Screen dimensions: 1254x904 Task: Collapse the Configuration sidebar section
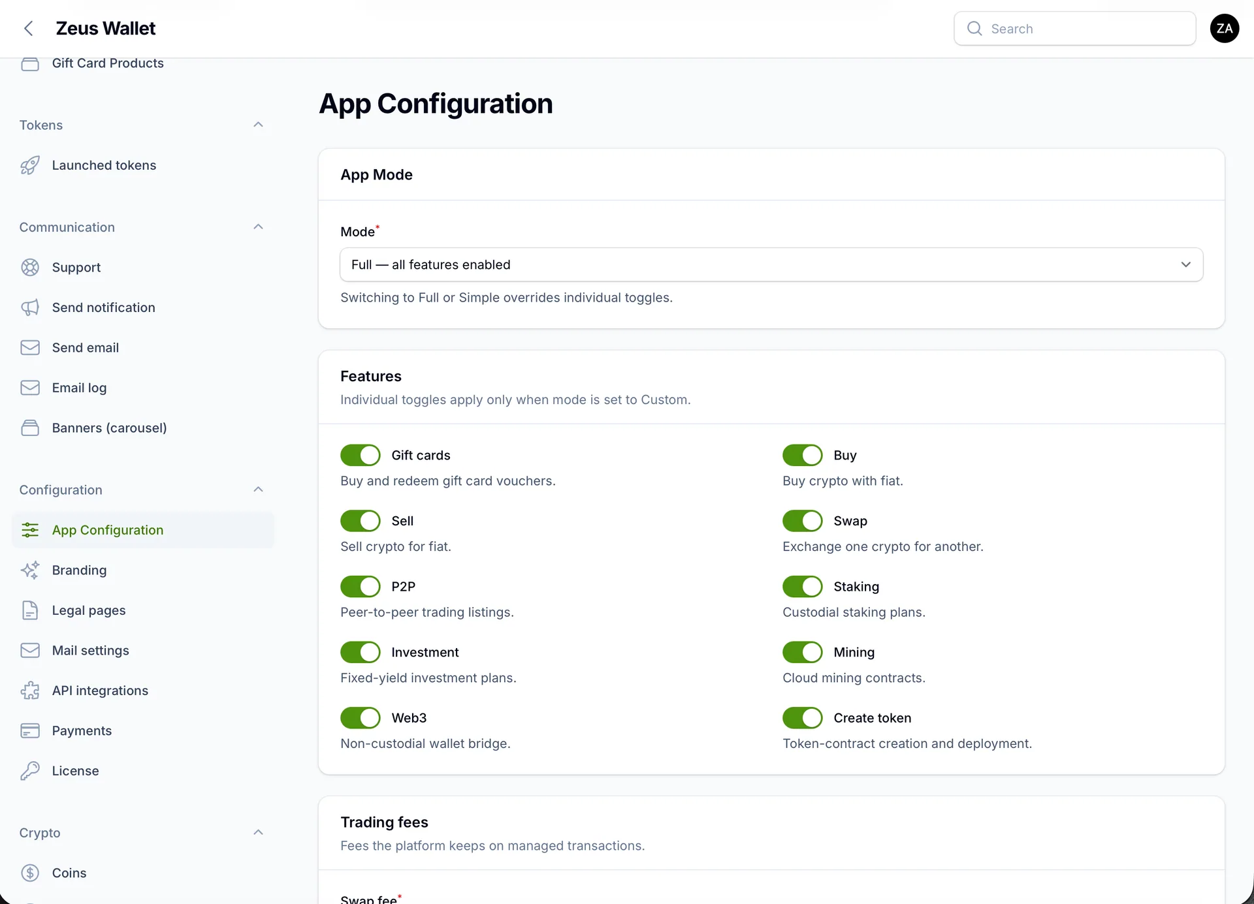[x=258, y=490]
